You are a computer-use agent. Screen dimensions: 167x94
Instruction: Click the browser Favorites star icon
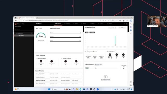(x=117, y=21)
